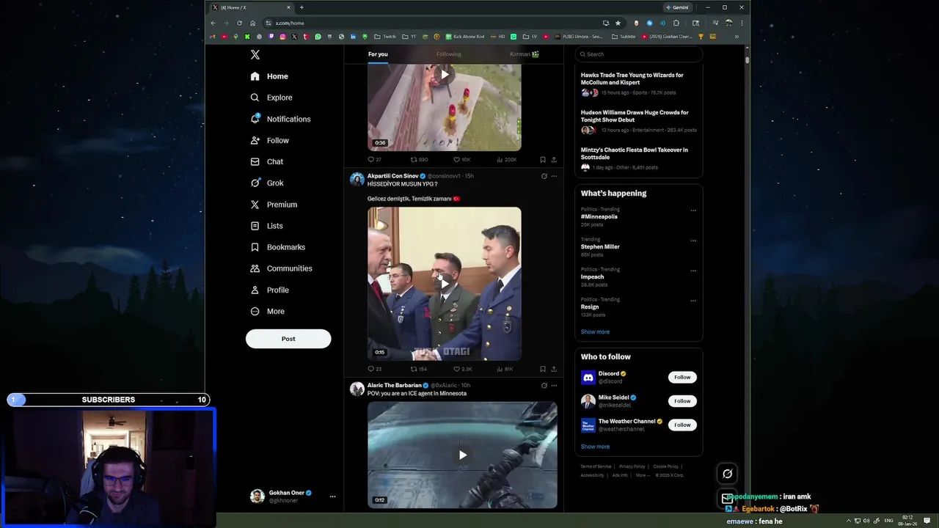
Task: Open Notifications in the sidebar
Action: pos(280,119)
